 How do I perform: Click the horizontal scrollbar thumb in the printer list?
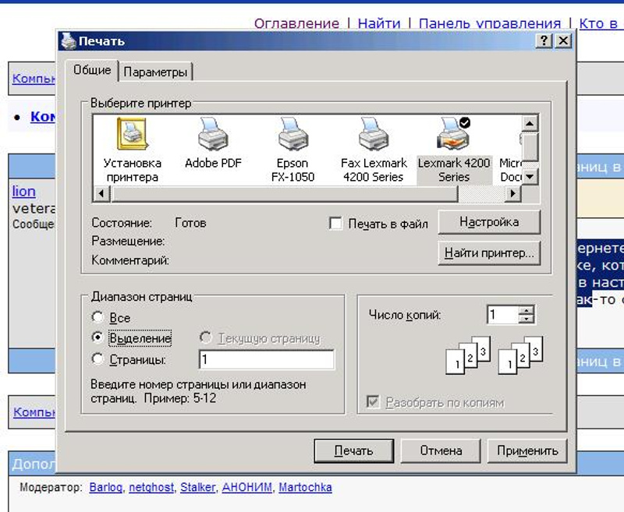click(x=284, y=193)
